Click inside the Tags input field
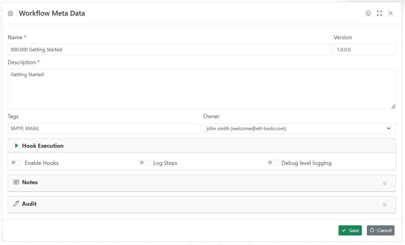The width and height of the screenshot is (405, 245). [104, 128]
